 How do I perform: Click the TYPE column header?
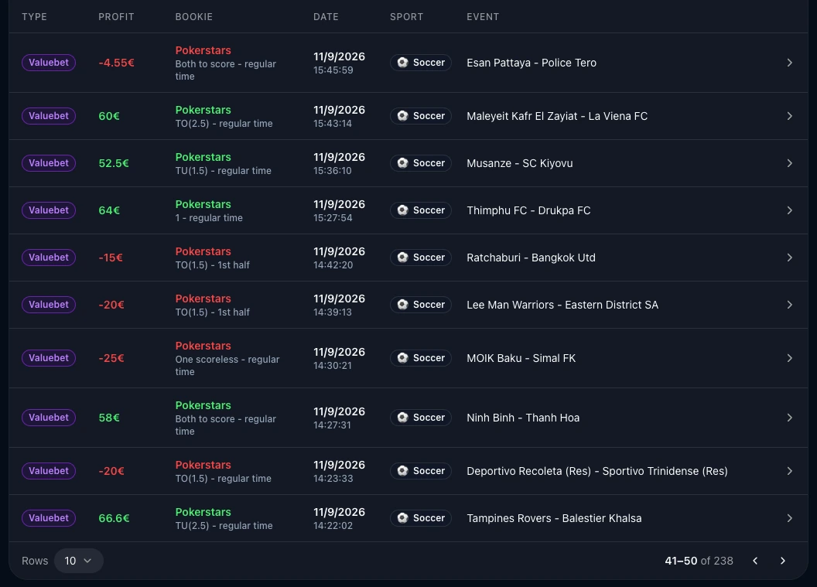click(34, 17)
